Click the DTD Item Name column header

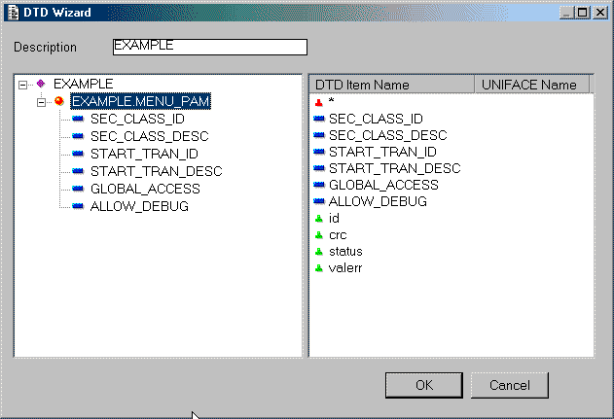point(390,86)
